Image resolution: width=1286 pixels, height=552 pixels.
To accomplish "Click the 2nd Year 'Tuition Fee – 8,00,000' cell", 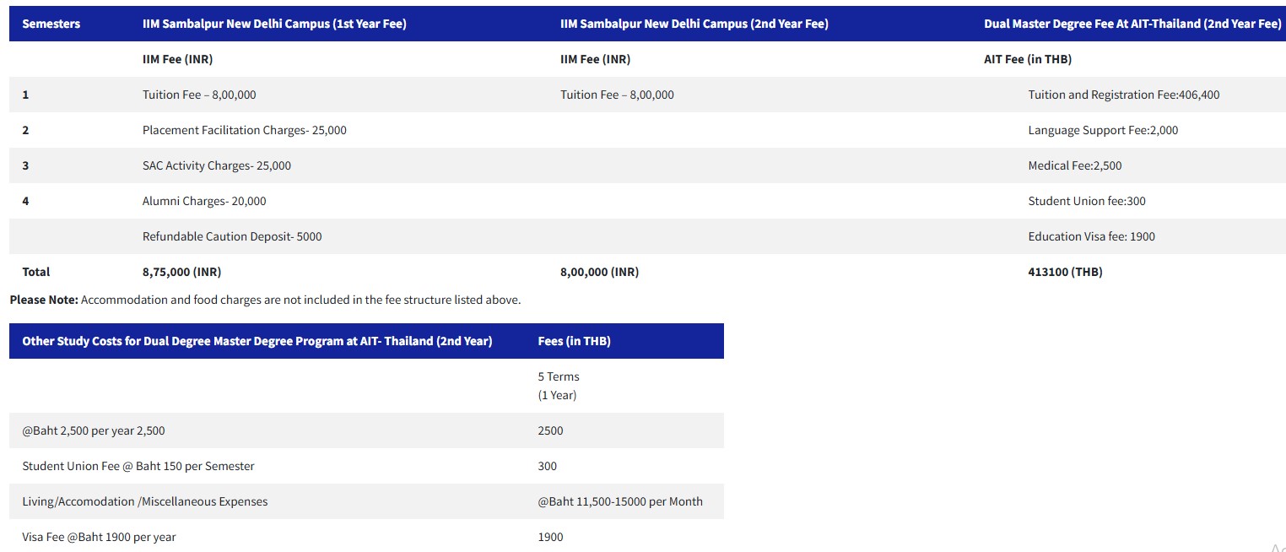I will (617, 95).
